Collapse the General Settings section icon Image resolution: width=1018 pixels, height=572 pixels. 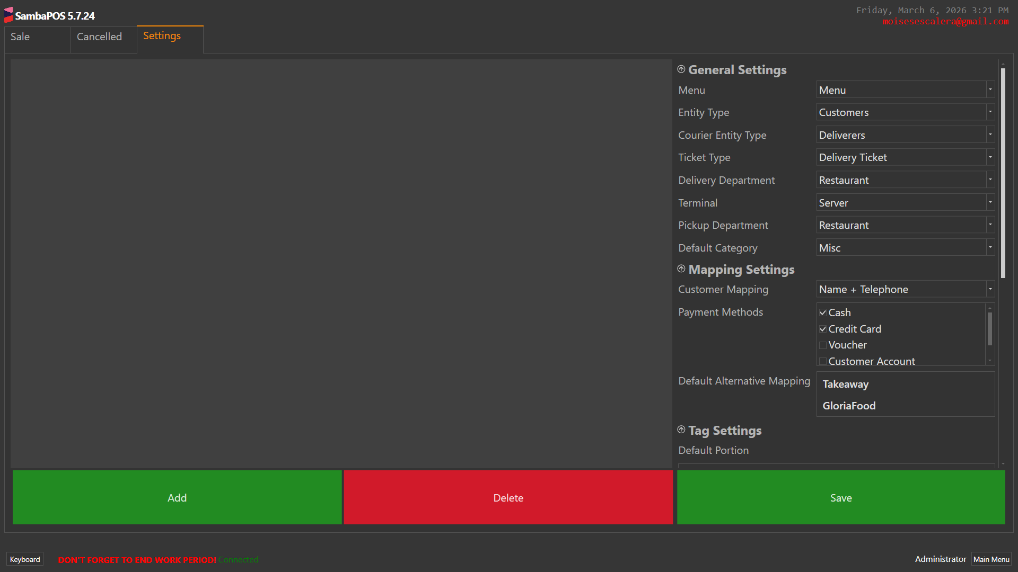[681, 69]
